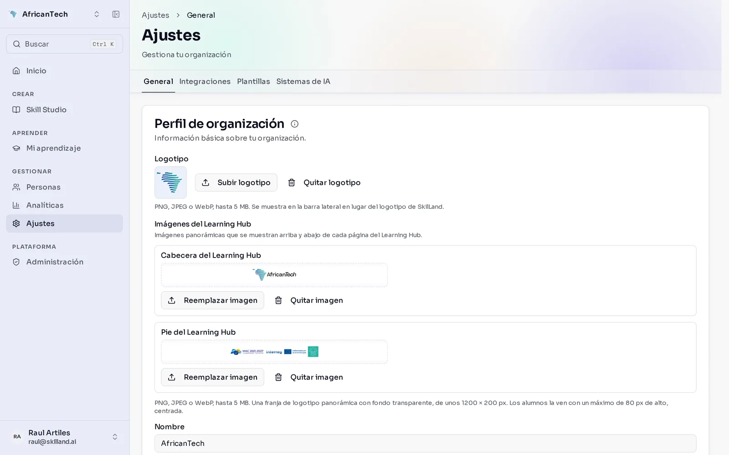Image resolution: width=729 pixels, height=455 pixels.
Task: Click the RA user avatar
Action: click(x=17, y=437)
